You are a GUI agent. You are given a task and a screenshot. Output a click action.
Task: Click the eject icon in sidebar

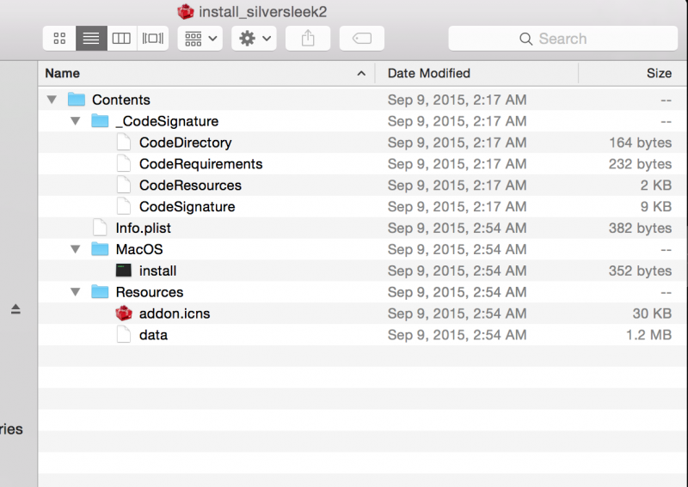tap(15, 309)
